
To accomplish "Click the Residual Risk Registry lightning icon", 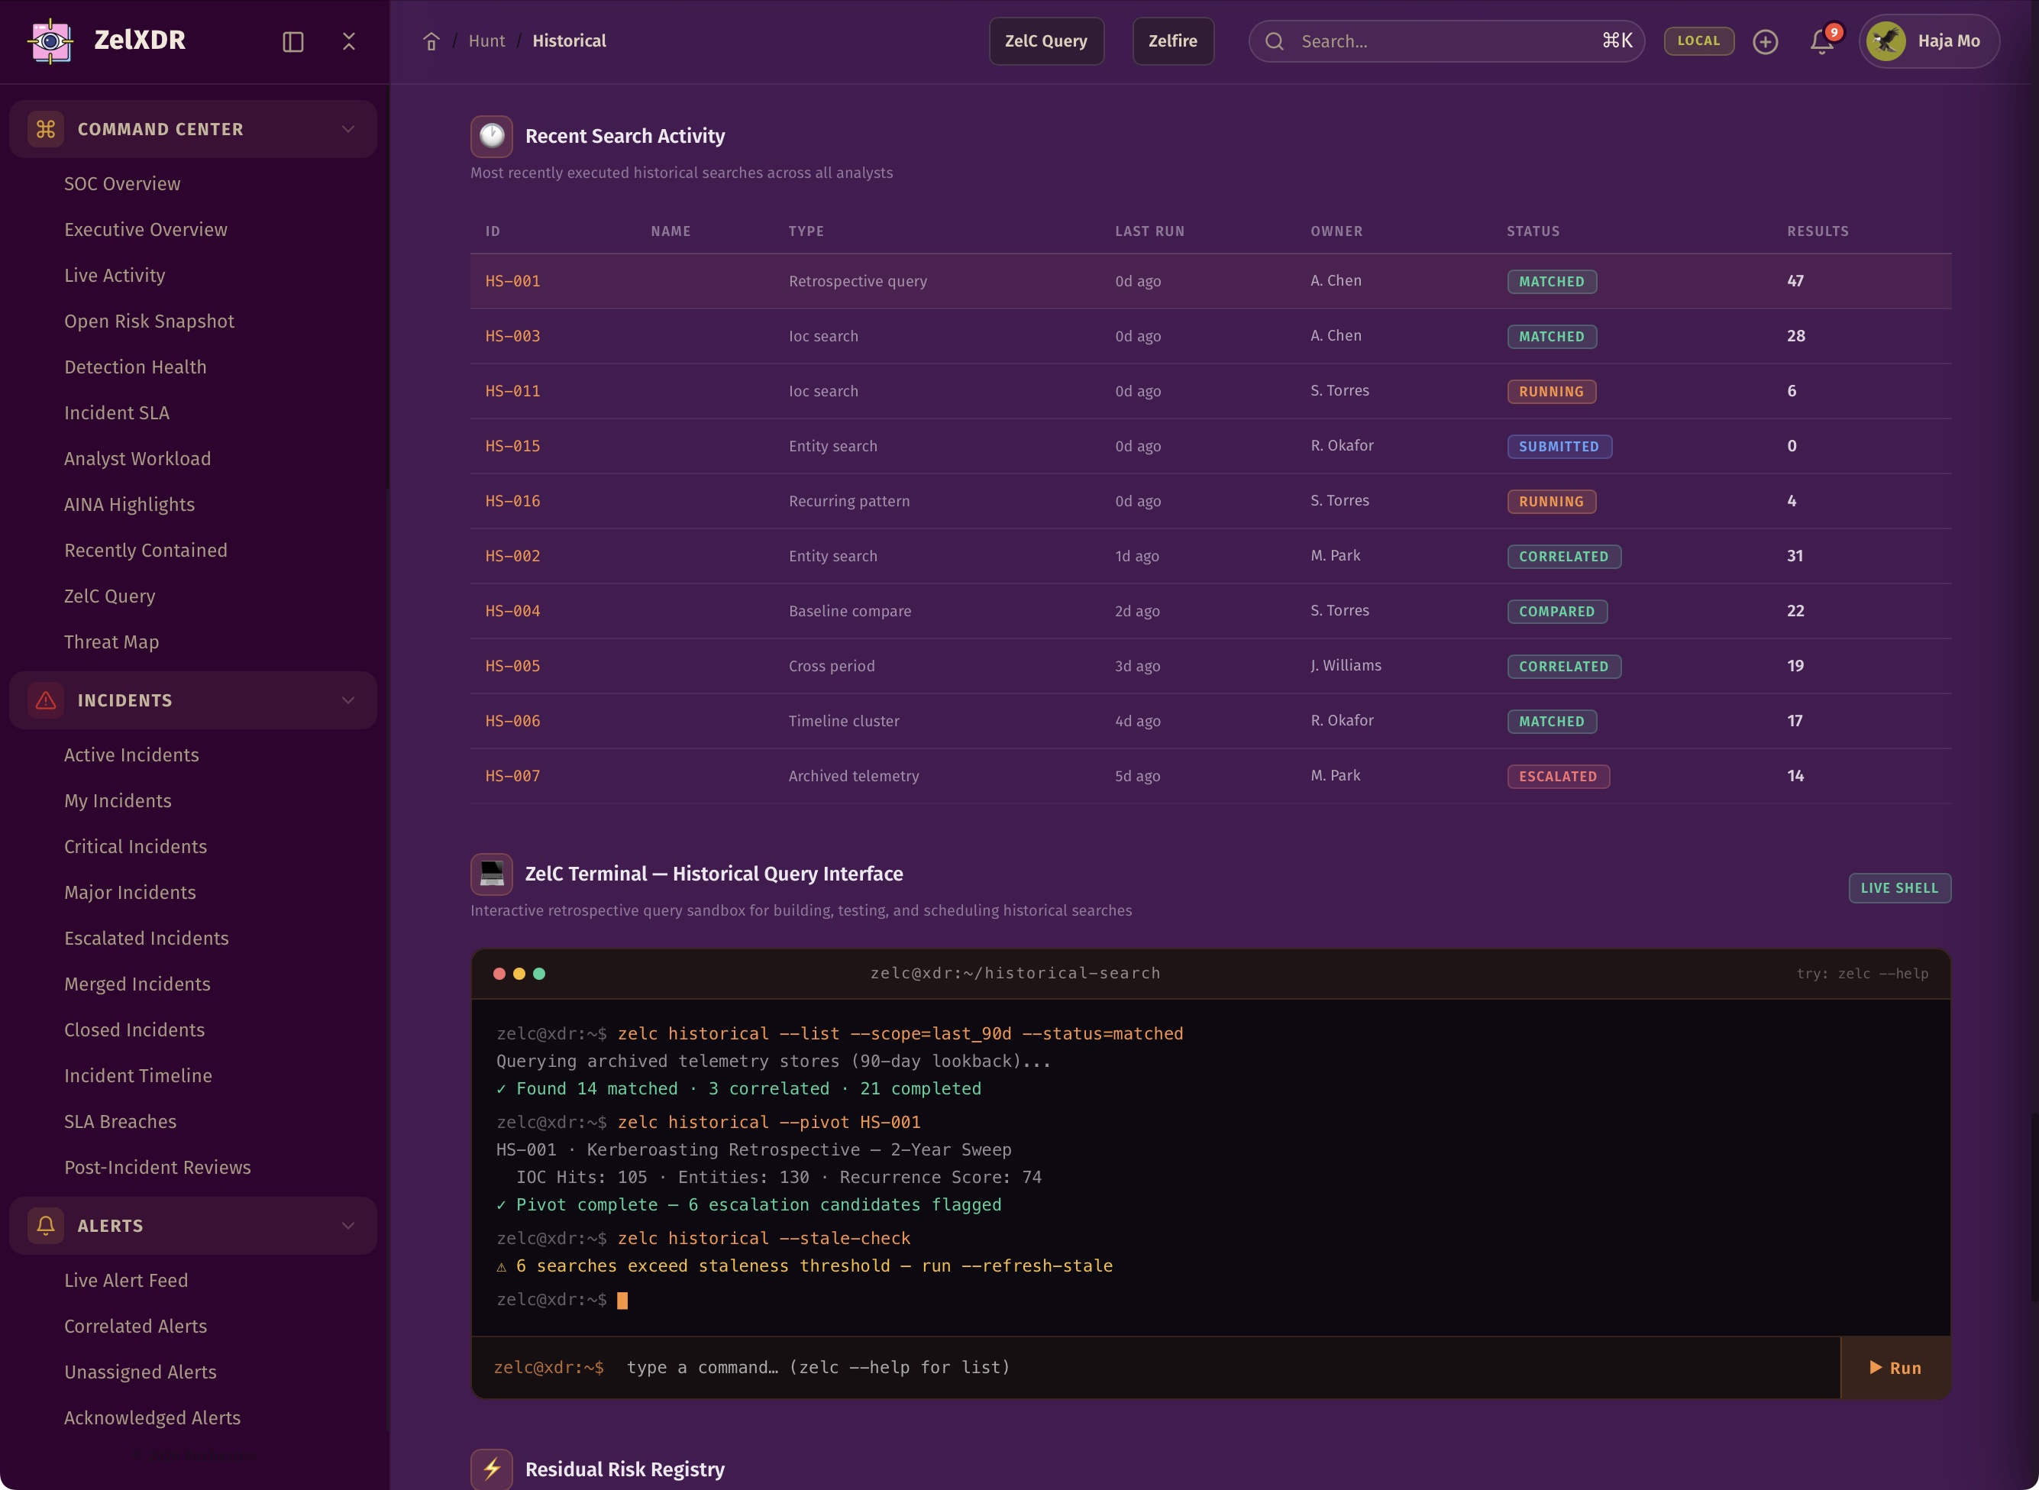I will (x=492, y=1469).
